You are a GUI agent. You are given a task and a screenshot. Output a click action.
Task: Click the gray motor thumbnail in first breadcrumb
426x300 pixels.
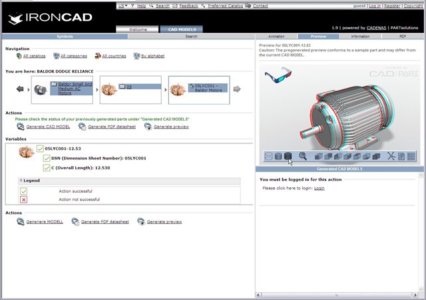(x=40, y=89)
